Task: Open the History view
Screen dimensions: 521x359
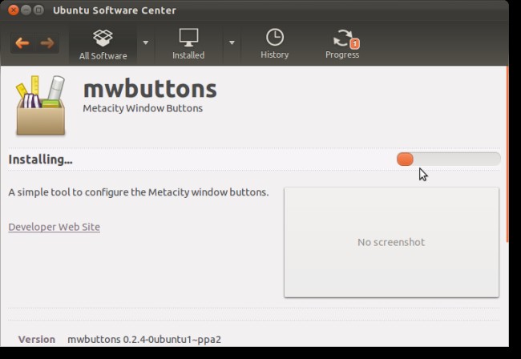Action: pyautogui.click(x=275, y=45)
